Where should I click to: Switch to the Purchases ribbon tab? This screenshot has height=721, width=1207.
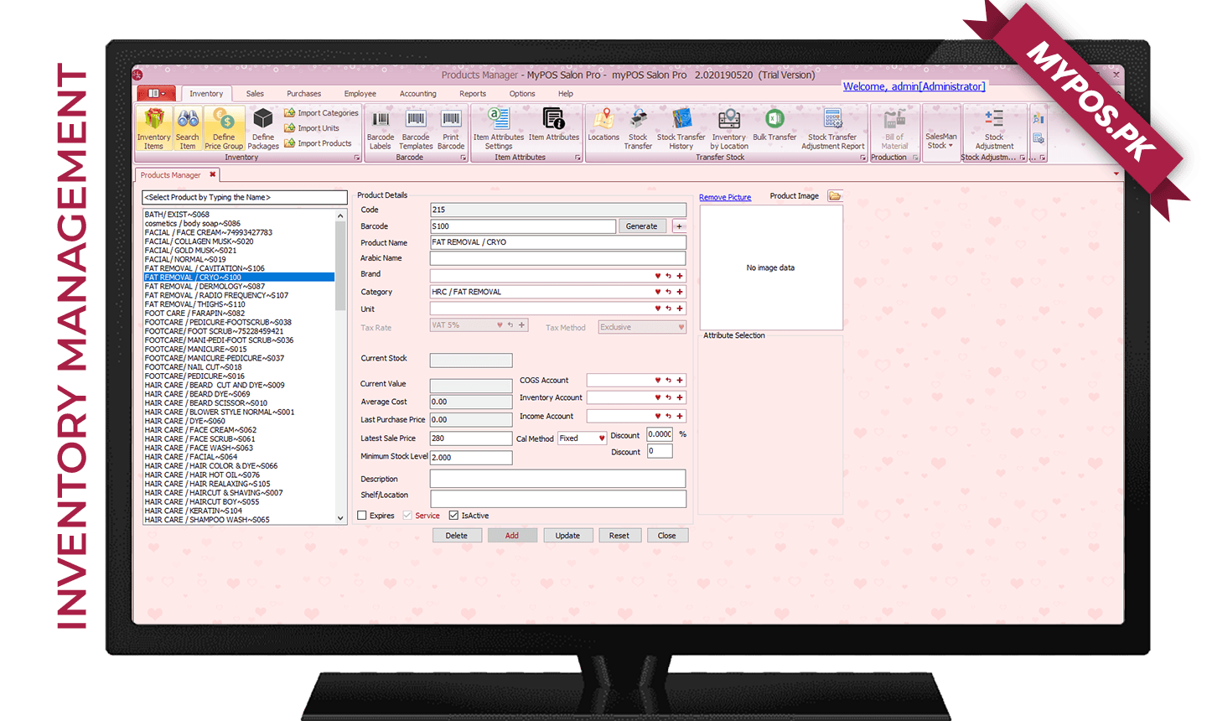click(x=303, y=94)
